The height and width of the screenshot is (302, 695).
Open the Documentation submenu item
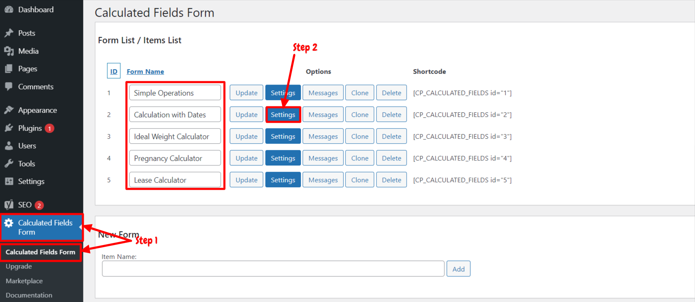pos(29,295)
